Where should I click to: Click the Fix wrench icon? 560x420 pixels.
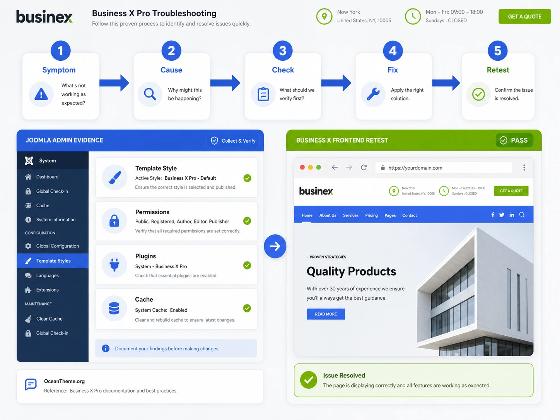(x=373, y=94)
